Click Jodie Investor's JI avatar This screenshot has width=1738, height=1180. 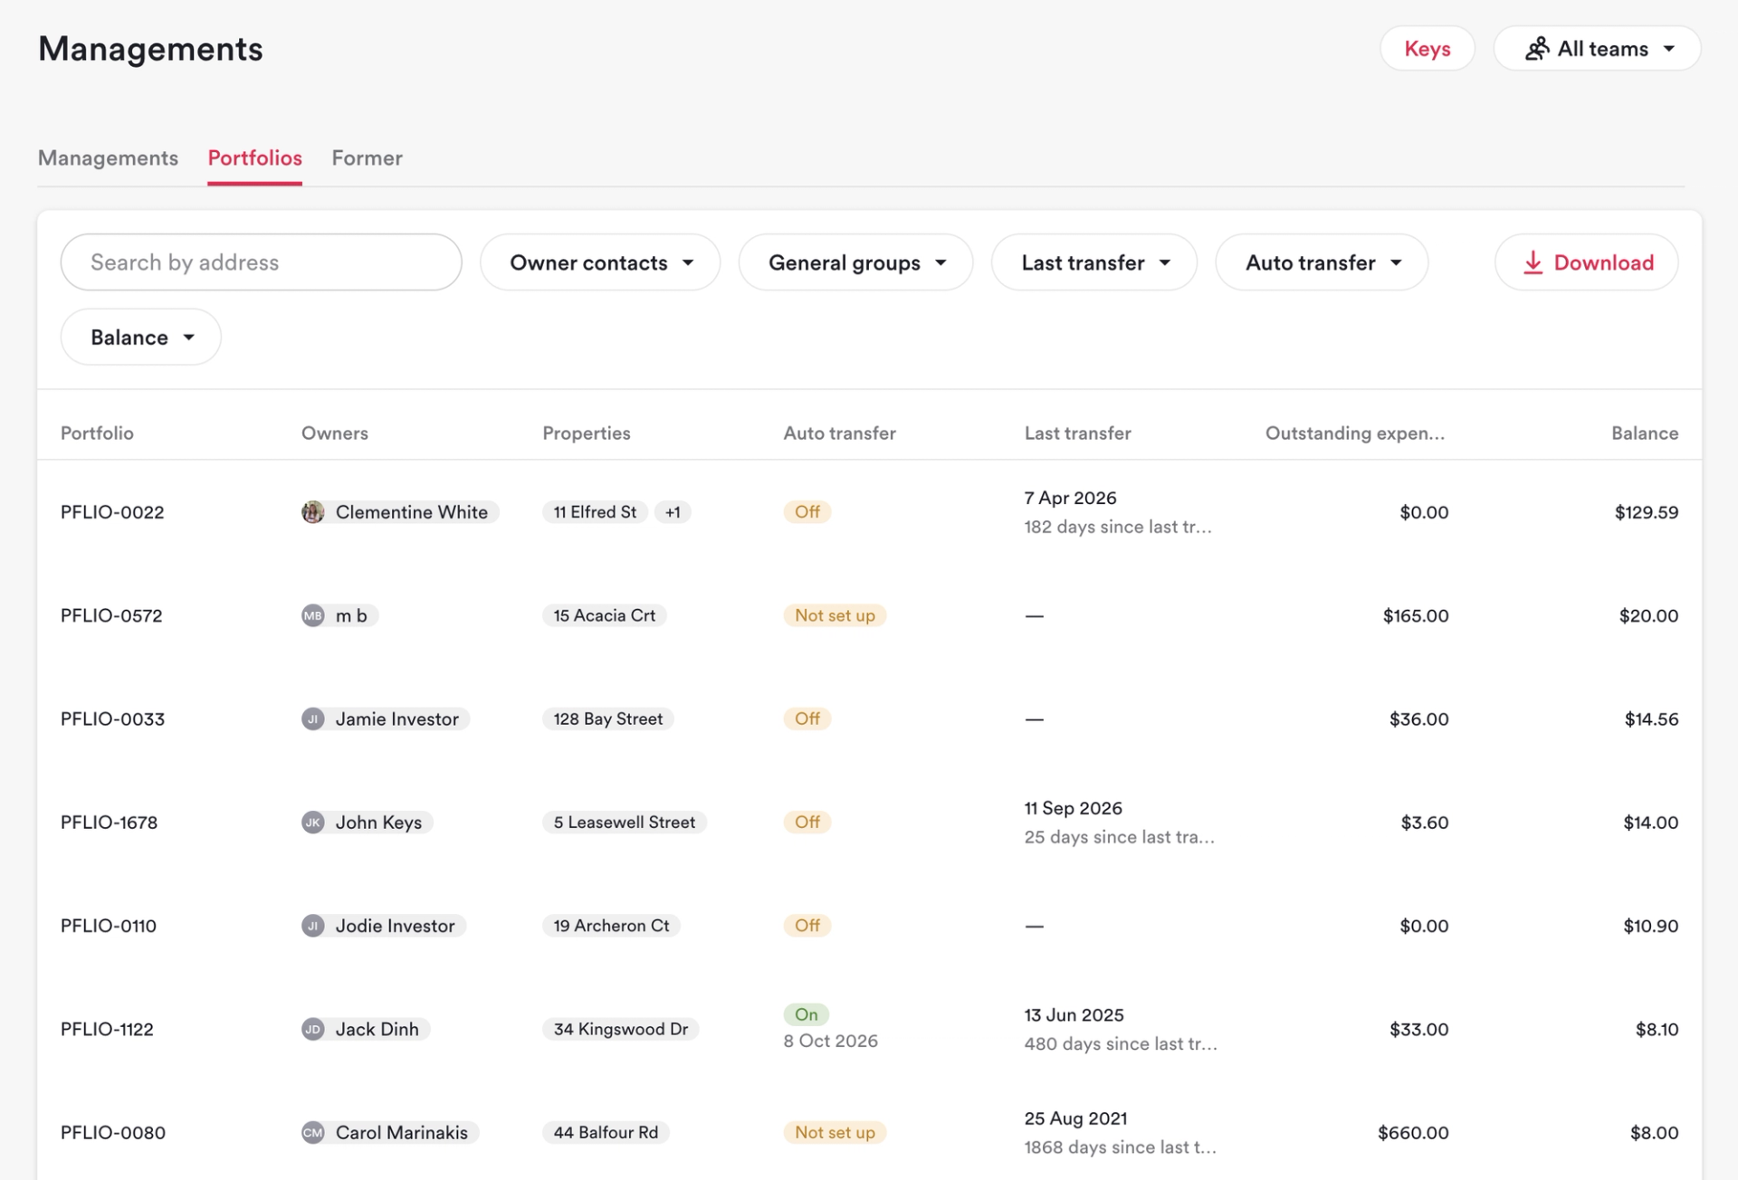tap(313, 926)
